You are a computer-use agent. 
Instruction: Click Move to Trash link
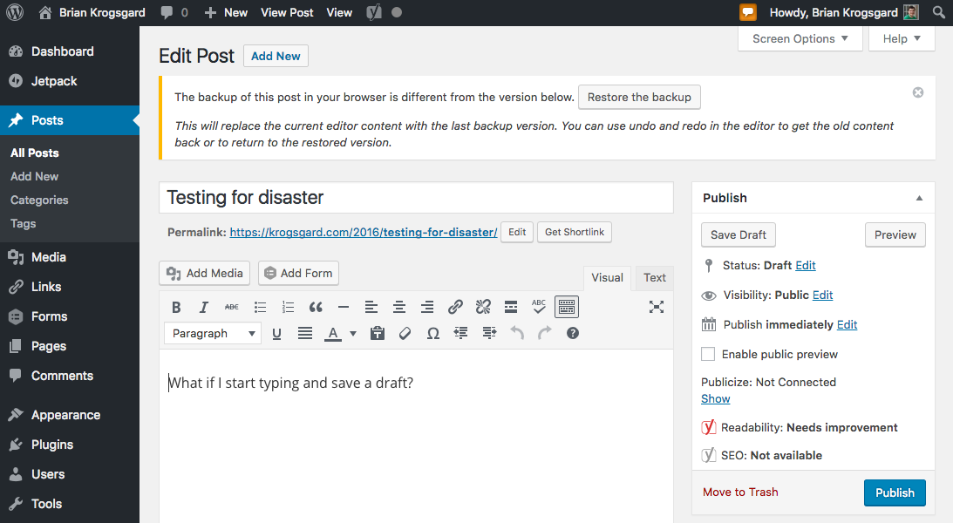740,492
